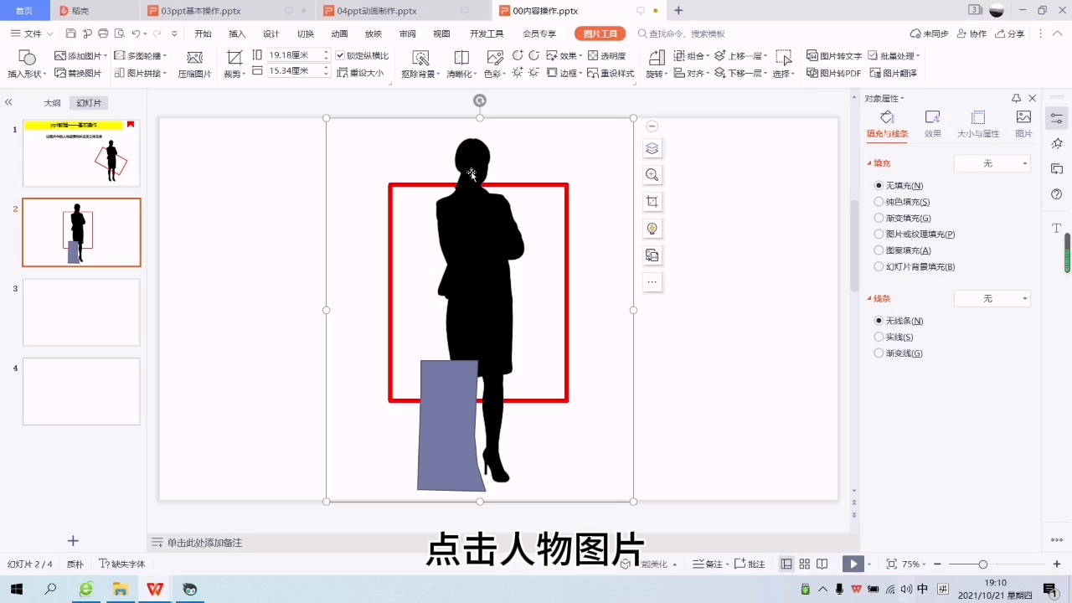Click the compress picture icon

tap(194, 59)
